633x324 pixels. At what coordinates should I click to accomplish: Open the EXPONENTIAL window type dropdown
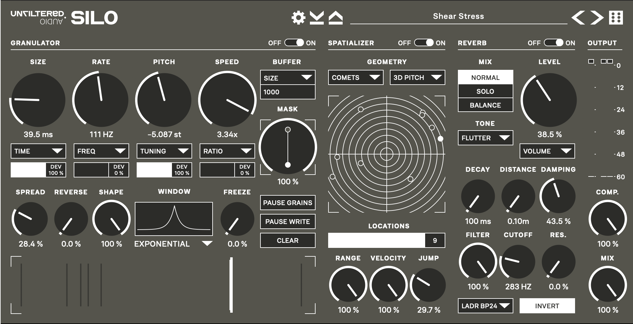point(174,244)
